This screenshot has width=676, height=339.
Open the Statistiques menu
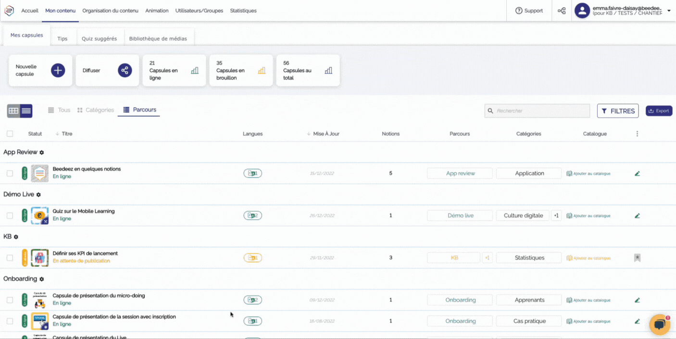[x=243, y=11]
